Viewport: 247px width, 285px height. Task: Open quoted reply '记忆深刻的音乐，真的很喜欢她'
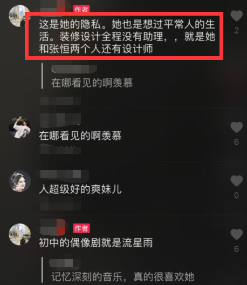pyautogui.click(x=123, y=277)
